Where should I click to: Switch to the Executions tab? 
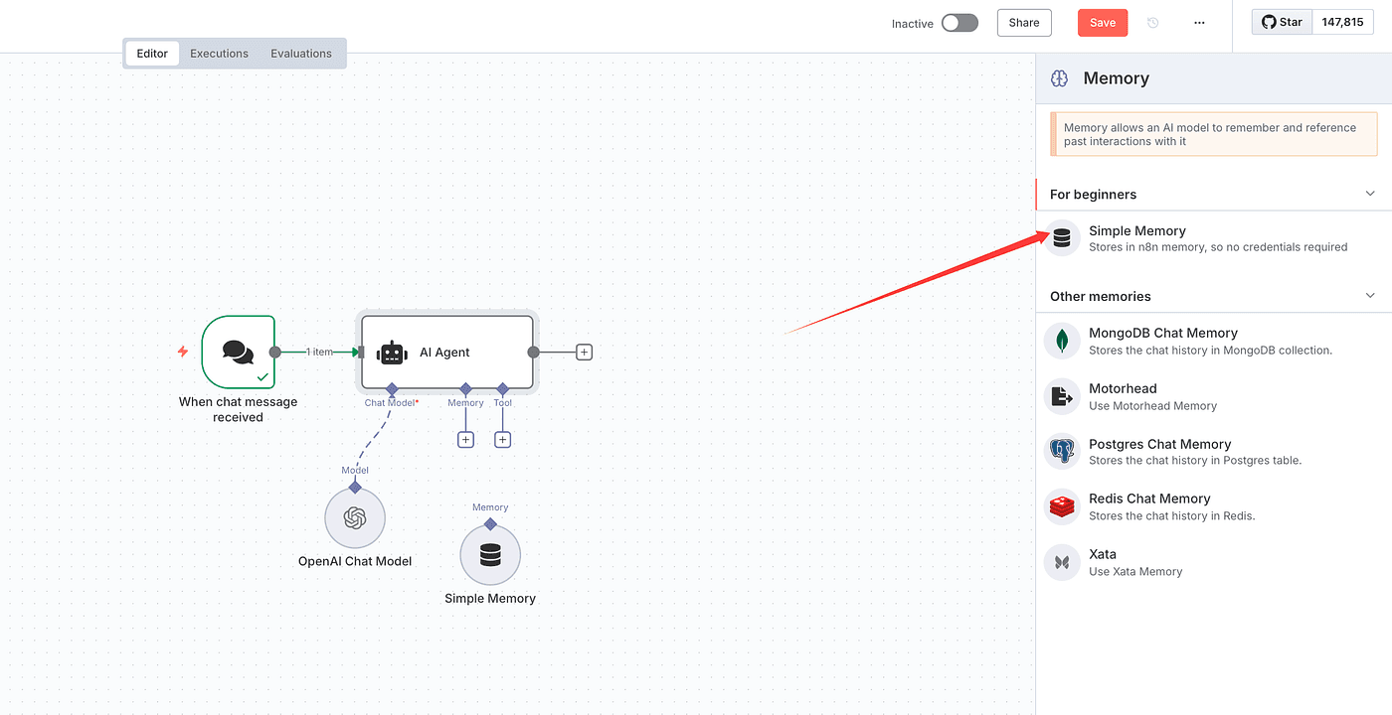click(x=220, y=54)
